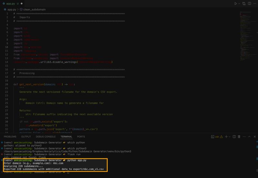This screenshot has width=258, height=178.
Task: Open source control changes icon in editor toolbar
Action: click(x=244, y=4)
